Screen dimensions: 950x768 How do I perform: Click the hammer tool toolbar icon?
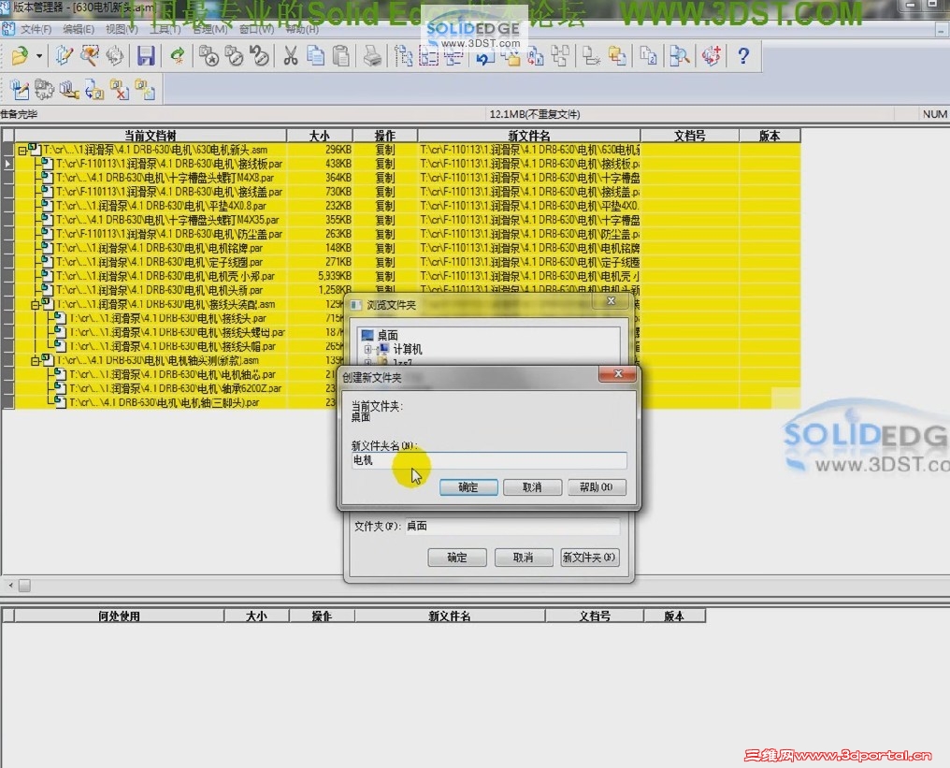(89, 56)
